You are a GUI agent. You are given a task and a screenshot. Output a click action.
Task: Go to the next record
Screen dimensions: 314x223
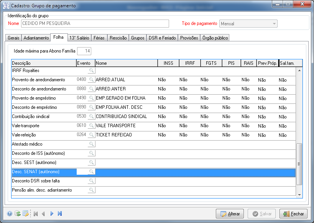[52, 214]
